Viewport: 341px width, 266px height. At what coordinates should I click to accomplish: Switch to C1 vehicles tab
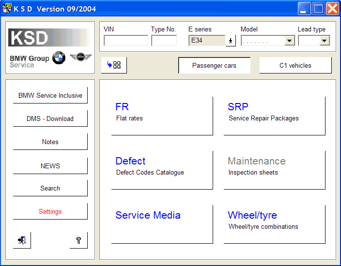[295, 65]
